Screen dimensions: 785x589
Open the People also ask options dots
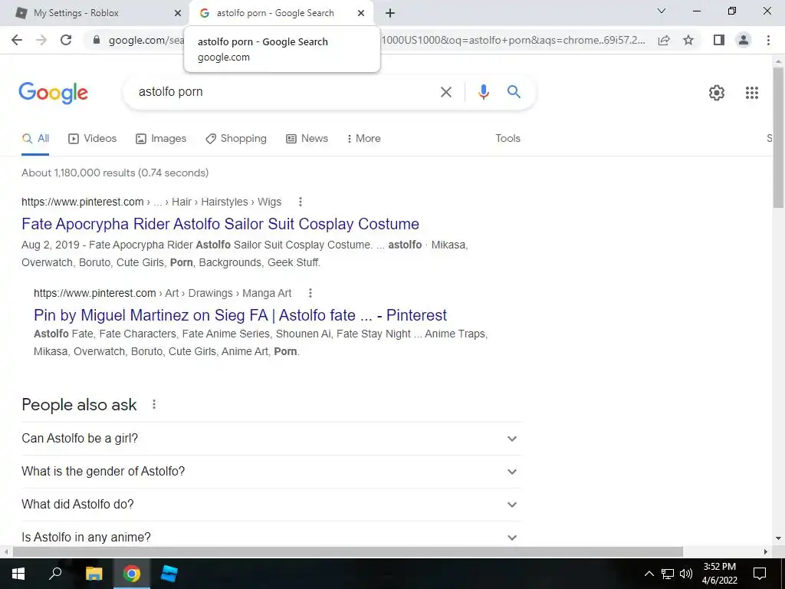(x=154, y=404)
